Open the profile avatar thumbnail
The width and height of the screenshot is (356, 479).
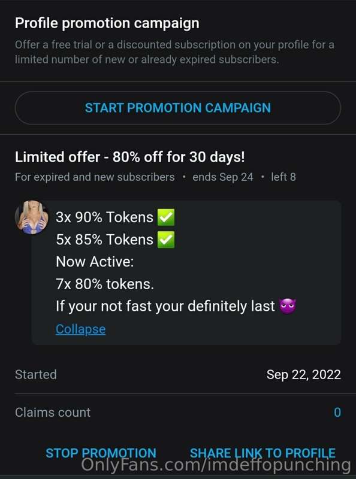click(x=32, y=217)
